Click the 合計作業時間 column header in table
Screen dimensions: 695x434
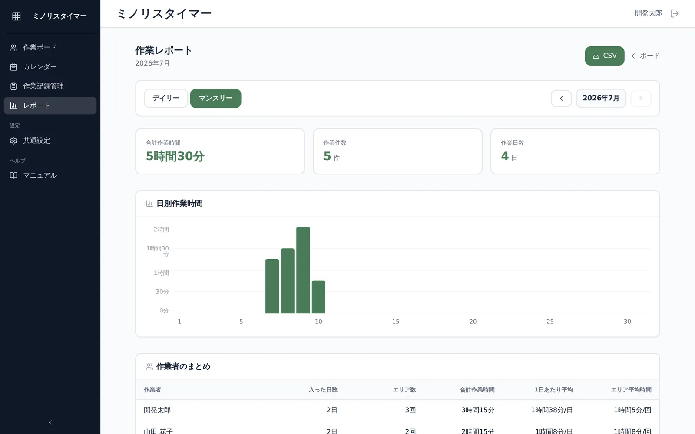point(477,390)
